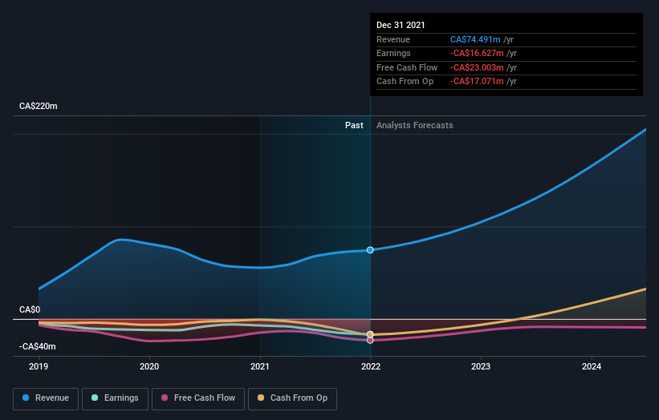
Task: Click the 2020 x-axis label
Action: point(149,367)
